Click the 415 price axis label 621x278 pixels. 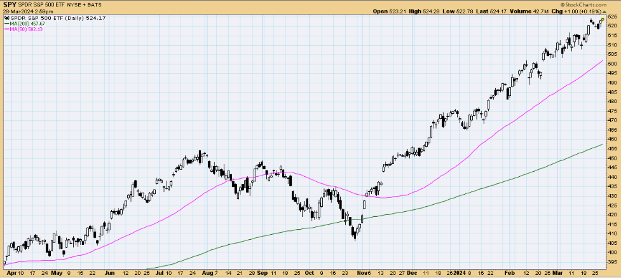pyautogui.click(x=611, y=224)
